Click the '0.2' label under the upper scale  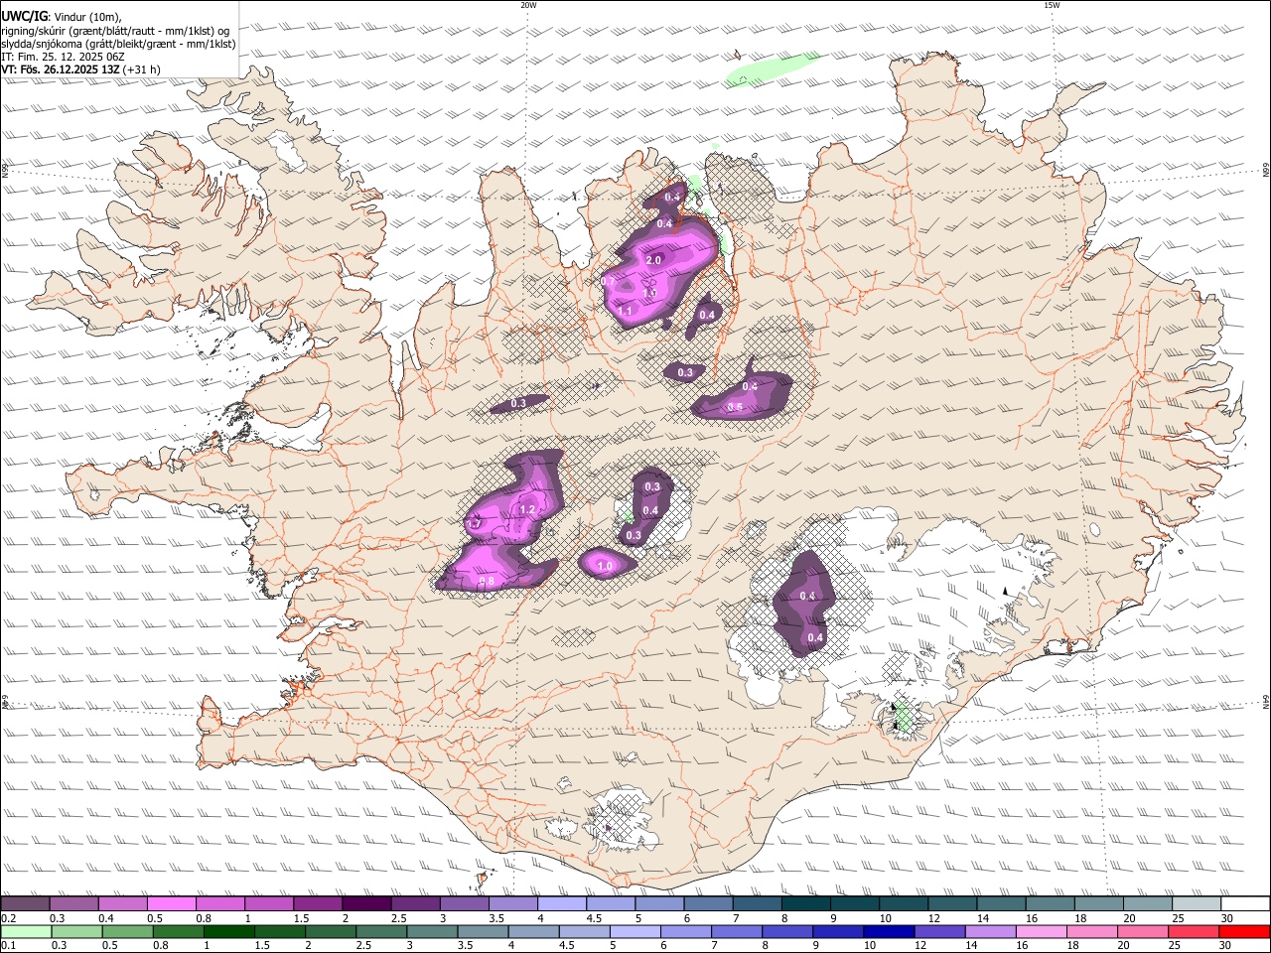(x=8, y=918)
